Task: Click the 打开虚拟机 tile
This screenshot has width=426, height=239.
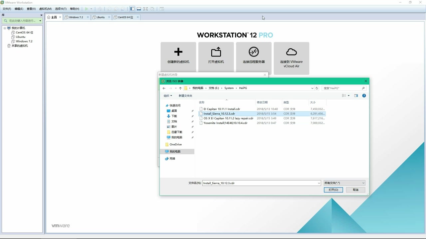Action: click(216, 58)
